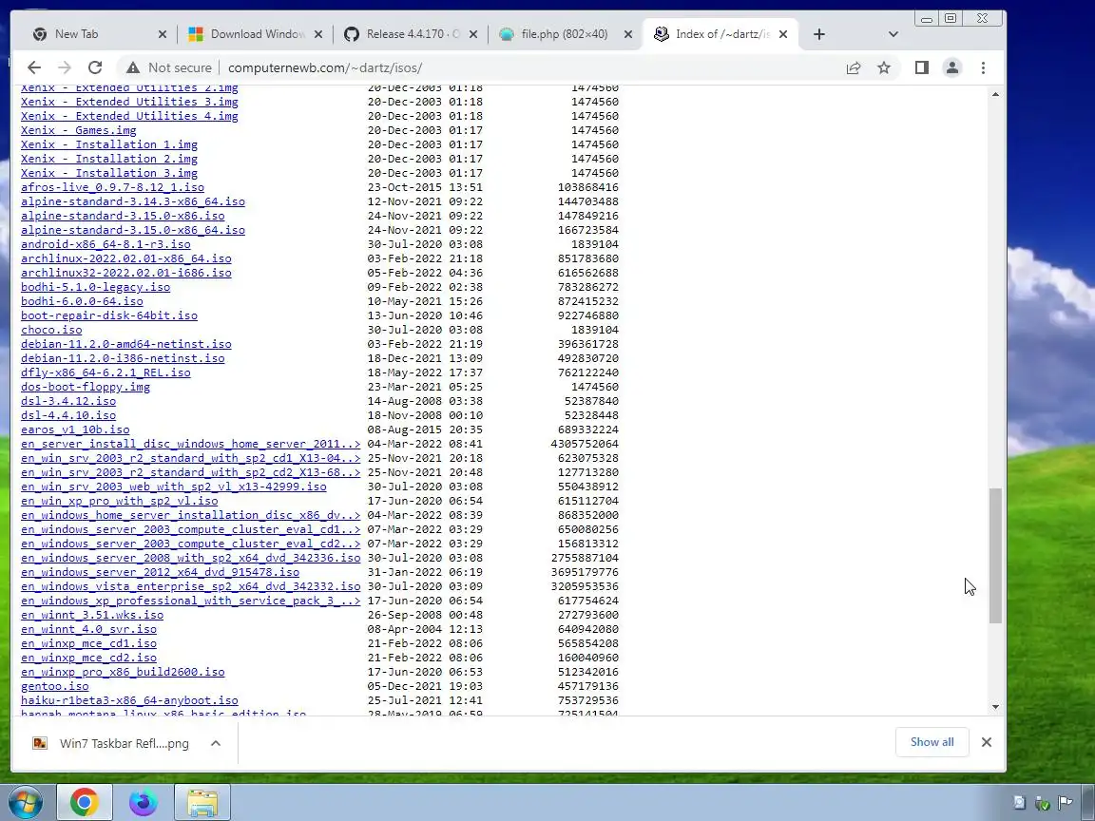The height and width of the screenshot is (821, 1095).
Task: Download afros-live_0.9.7-8.12_1.iso
Action: pyautogui.click(x=112, y=187)
